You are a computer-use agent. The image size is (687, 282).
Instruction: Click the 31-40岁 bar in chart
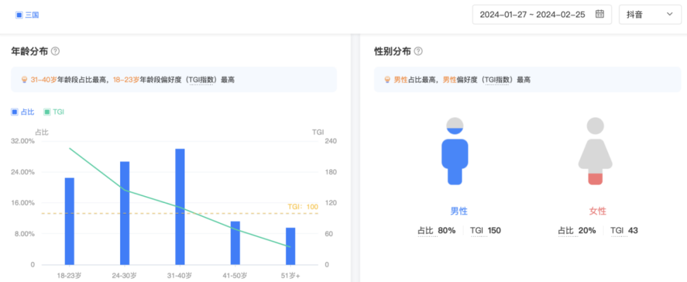click(x=180, y=207)
